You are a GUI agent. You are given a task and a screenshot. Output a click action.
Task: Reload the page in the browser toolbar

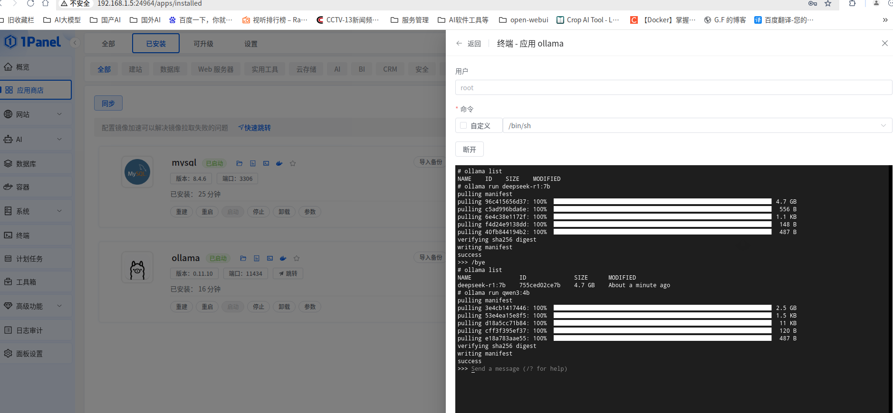click(30, 3)
